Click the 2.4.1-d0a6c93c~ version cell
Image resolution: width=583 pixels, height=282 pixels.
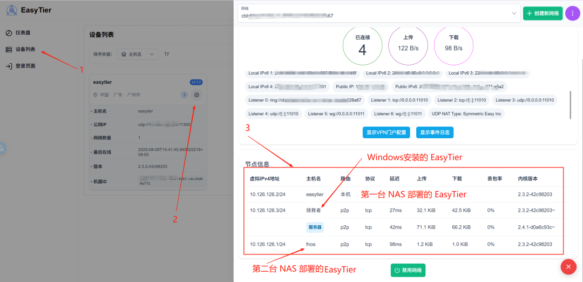[536, 227]
